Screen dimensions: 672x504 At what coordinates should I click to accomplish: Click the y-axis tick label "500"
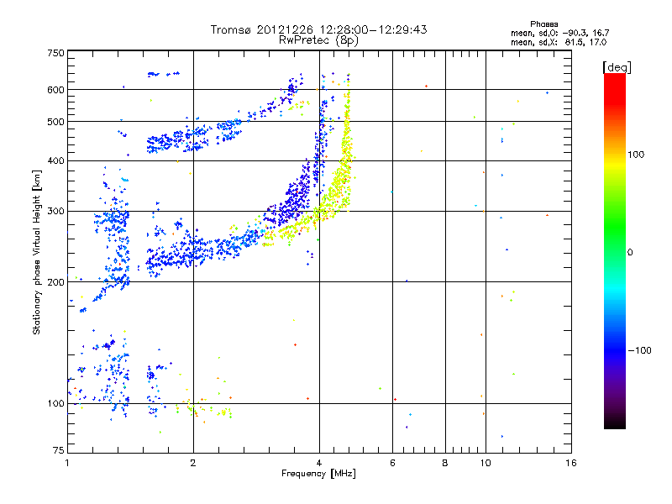55,122
